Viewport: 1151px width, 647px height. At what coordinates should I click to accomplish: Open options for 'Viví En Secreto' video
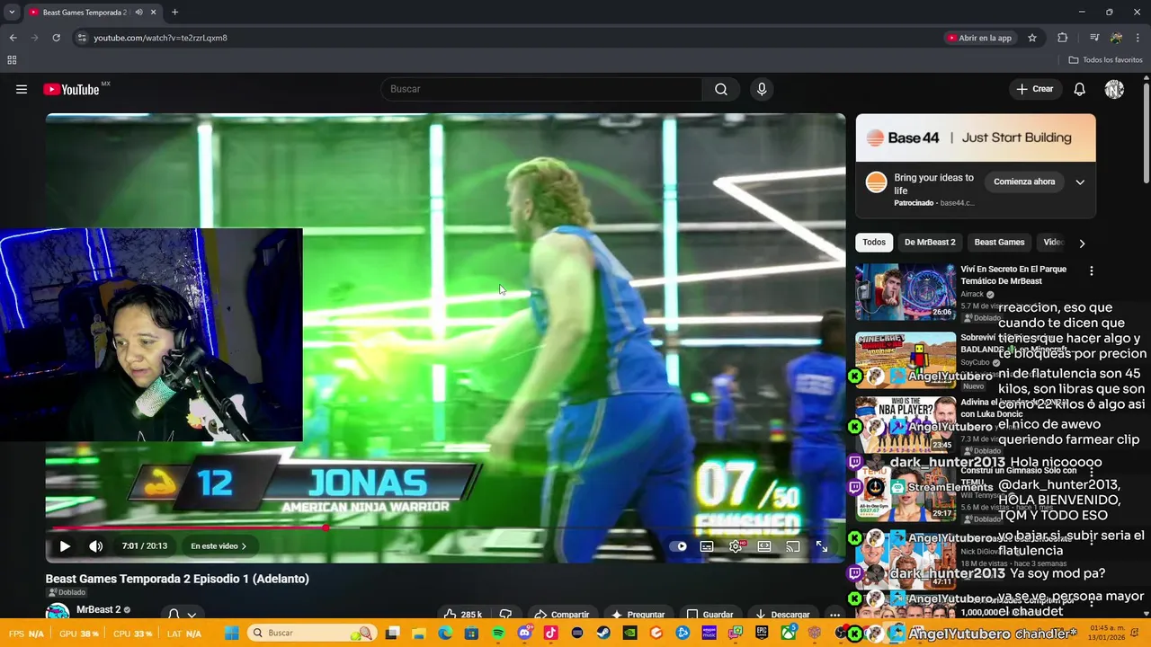click(1092, 270)
